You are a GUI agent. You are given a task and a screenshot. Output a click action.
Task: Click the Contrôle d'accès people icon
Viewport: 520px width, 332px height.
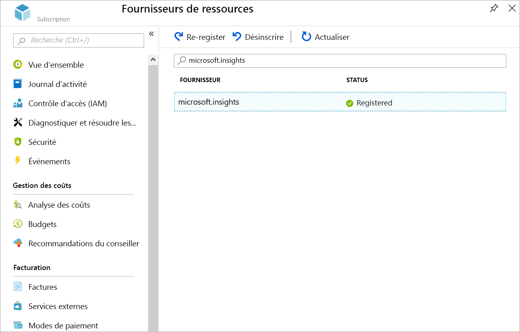[x=18, y=103]
